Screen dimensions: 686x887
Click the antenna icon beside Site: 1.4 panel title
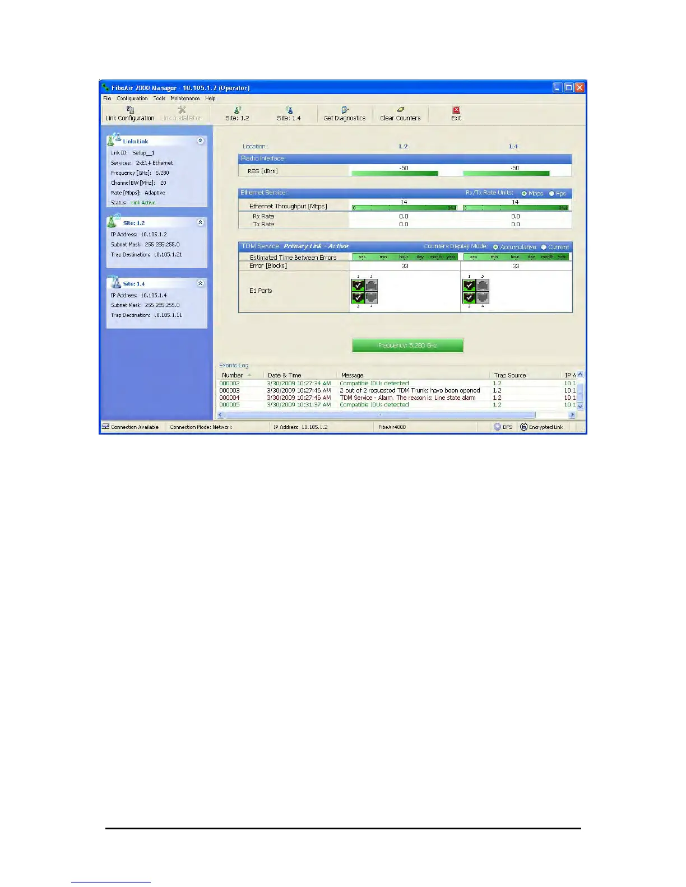coord(114,282)
